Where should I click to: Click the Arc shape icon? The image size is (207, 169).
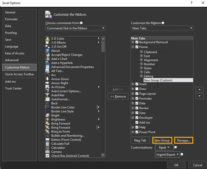[48, 75]
